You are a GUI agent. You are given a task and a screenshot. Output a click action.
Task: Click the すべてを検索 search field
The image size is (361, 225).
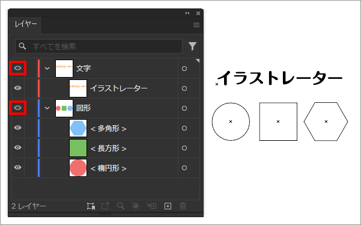coord(99,46)
